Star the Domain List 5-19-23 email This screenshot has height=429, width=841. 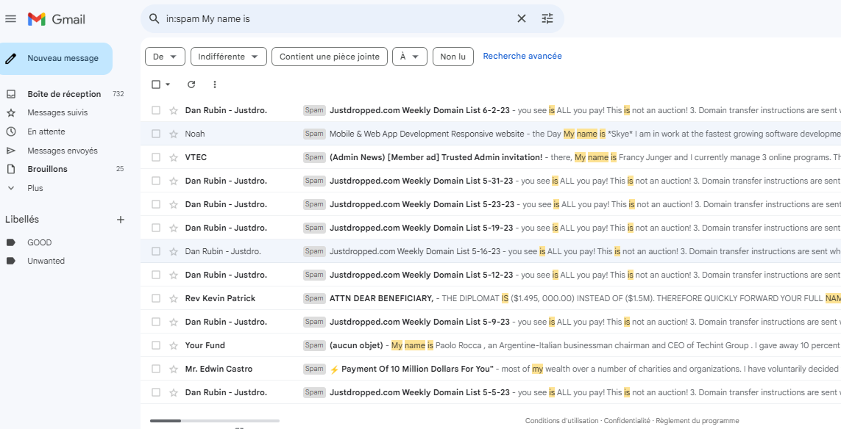point(173,228)
